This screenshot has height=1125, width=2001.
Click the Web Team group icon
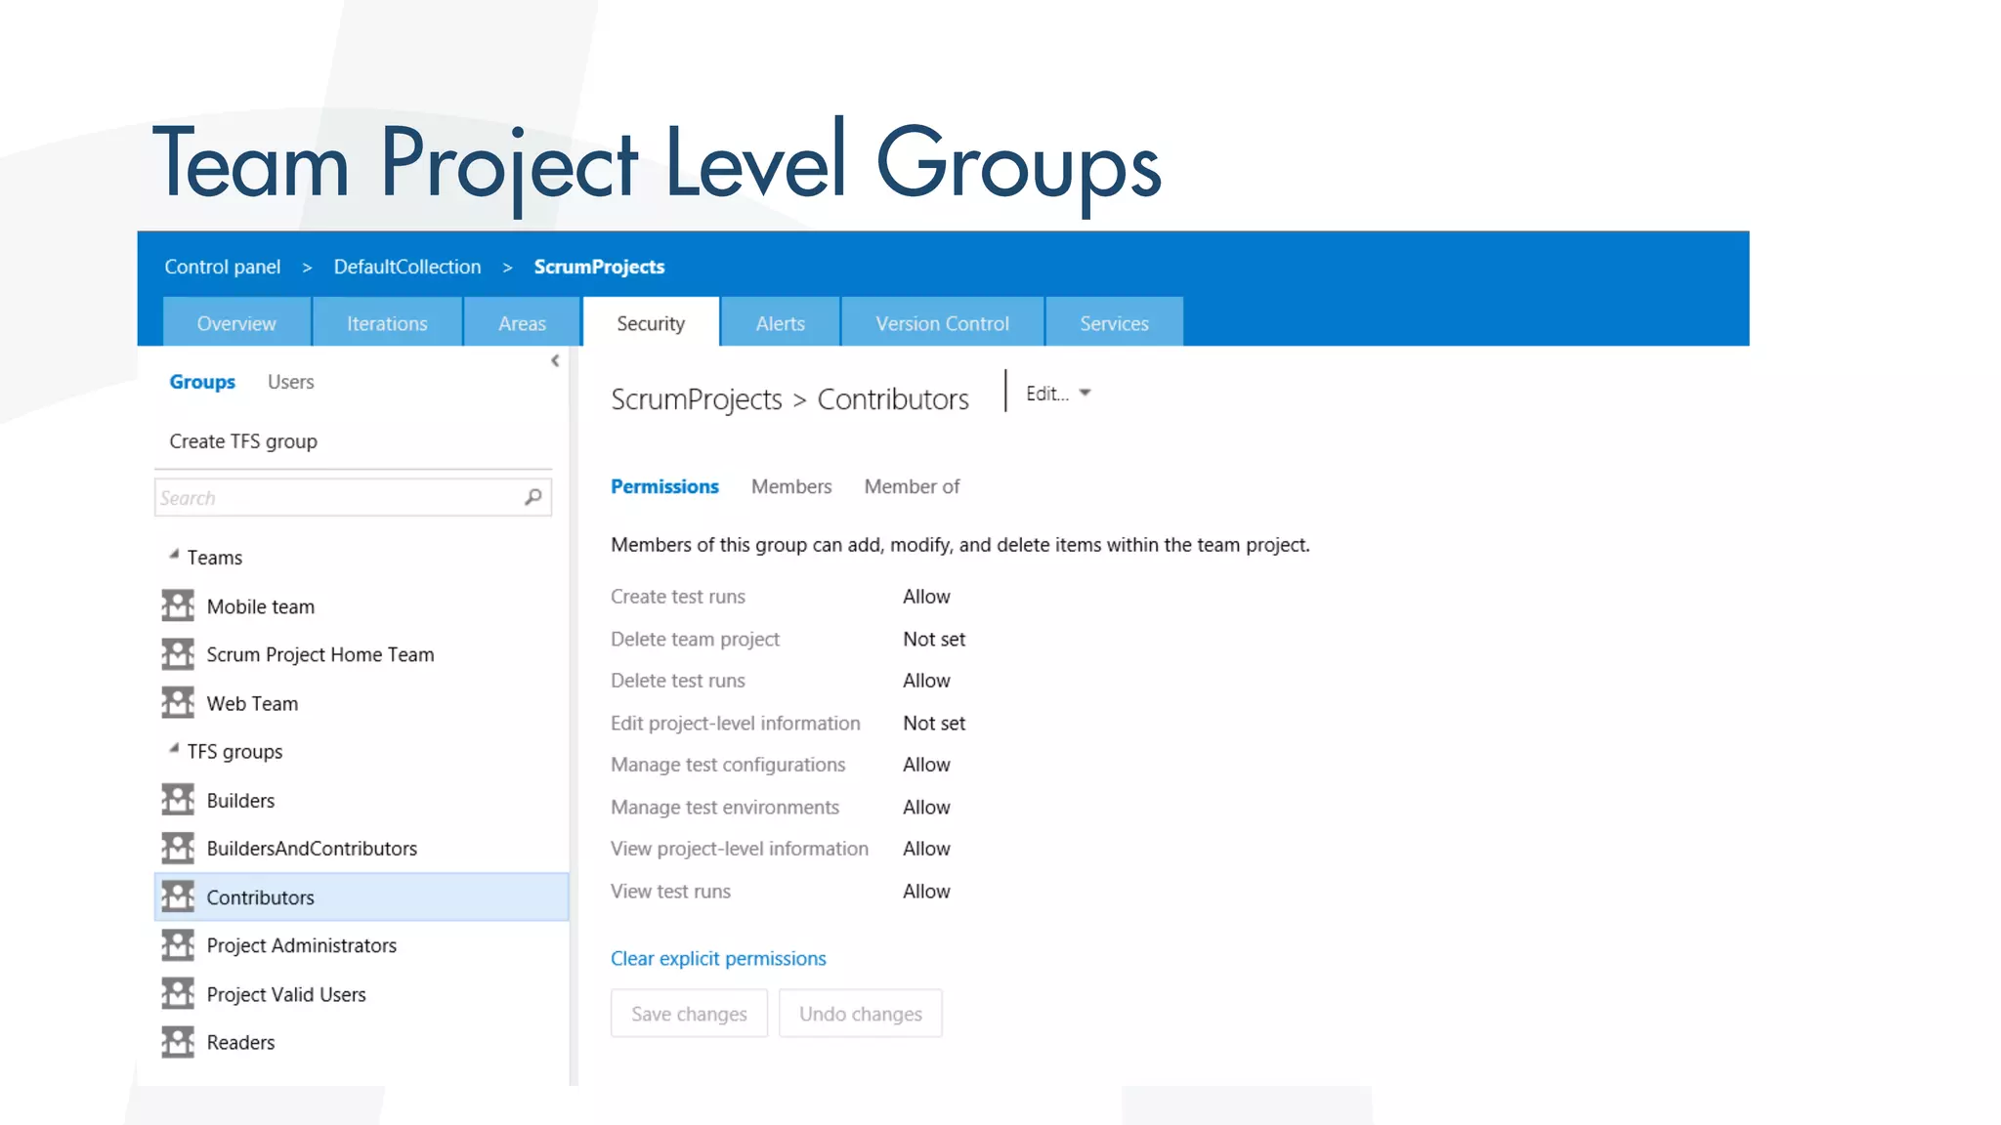(x=178, y=703)
